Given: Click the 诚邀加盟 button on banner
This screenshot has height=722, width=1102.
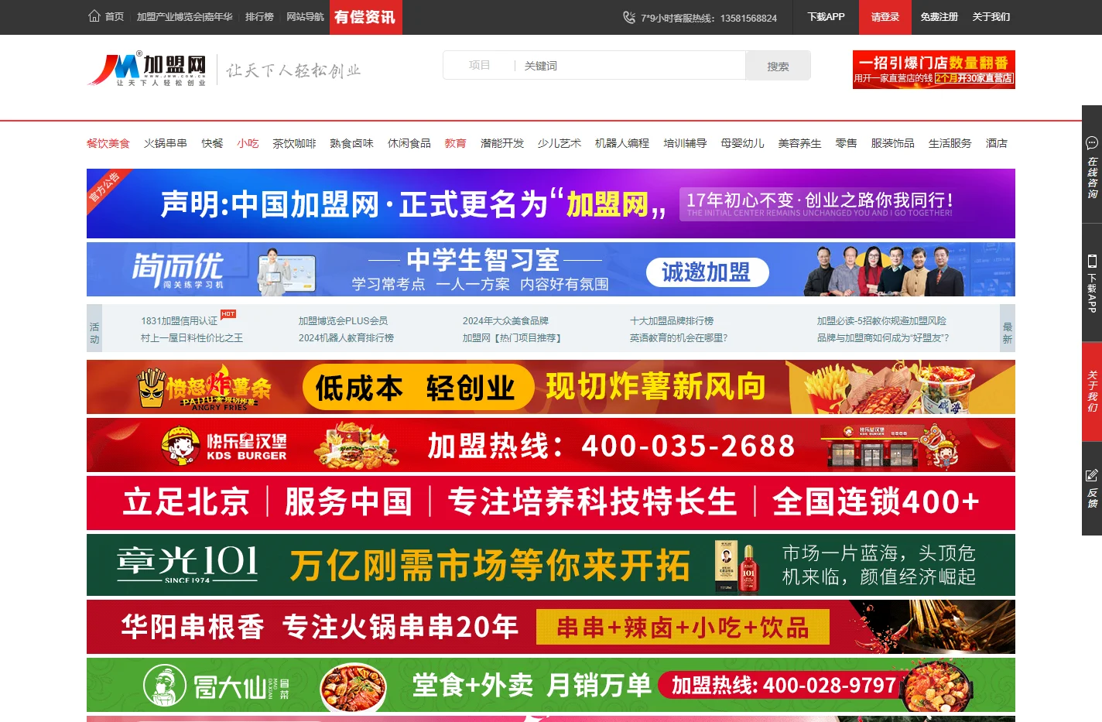Looking at the screenshot, I should pyautogui.click(x=707, y=272).
